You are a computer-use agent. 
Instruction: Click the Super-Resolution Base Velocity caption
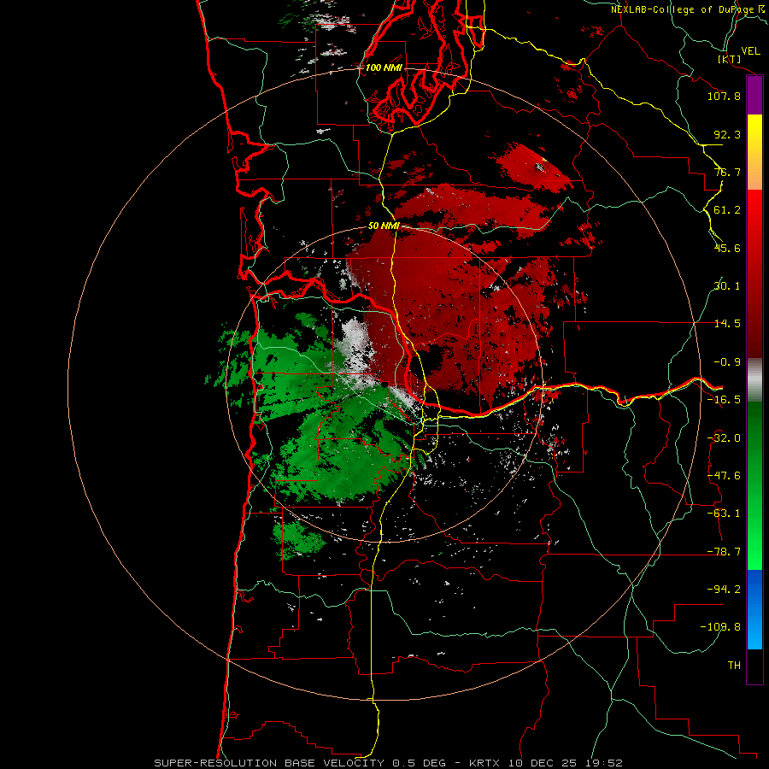pos(388,763)
